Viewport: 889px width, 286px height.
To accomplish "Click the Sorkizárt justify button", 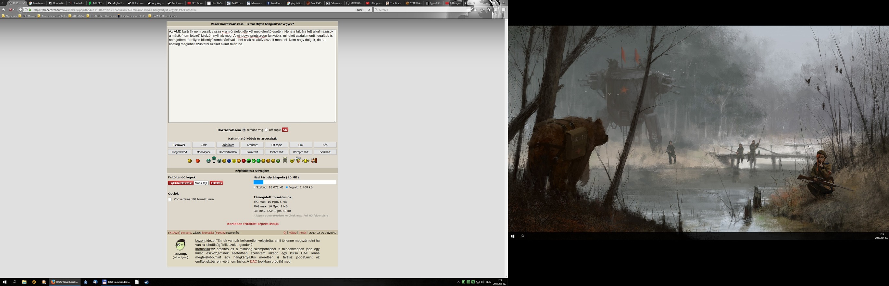I will click(x=325, y=152).
